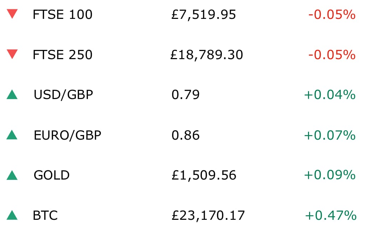The image size is (366, 228).
Task: Click the USD/GBP rate 0.79
Action: 185,95
